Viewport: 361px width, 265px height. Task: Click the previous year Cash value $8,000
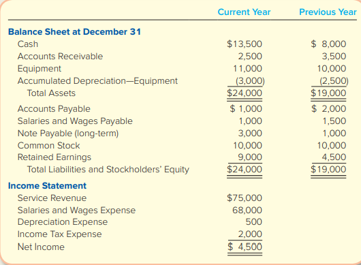click(x=328, y=44)
